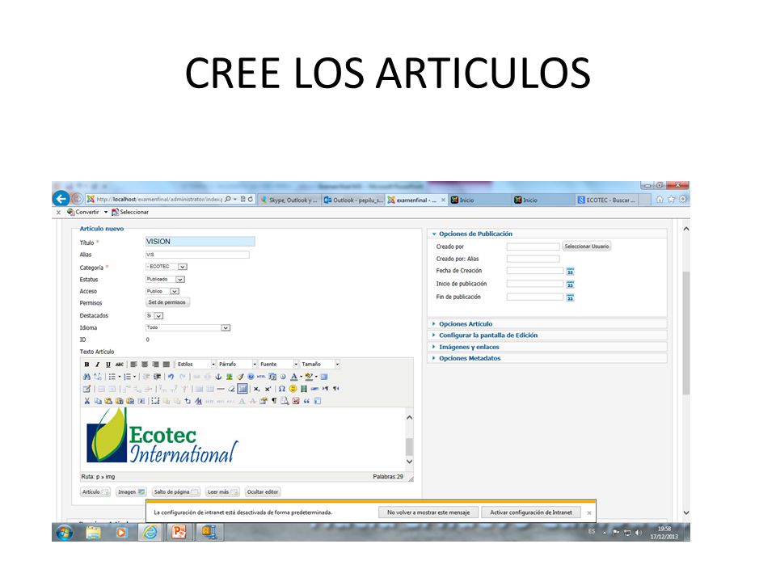Click No volver a mostrar este mensaje
Screen dimensions: 776x582
tap(428, 512)
